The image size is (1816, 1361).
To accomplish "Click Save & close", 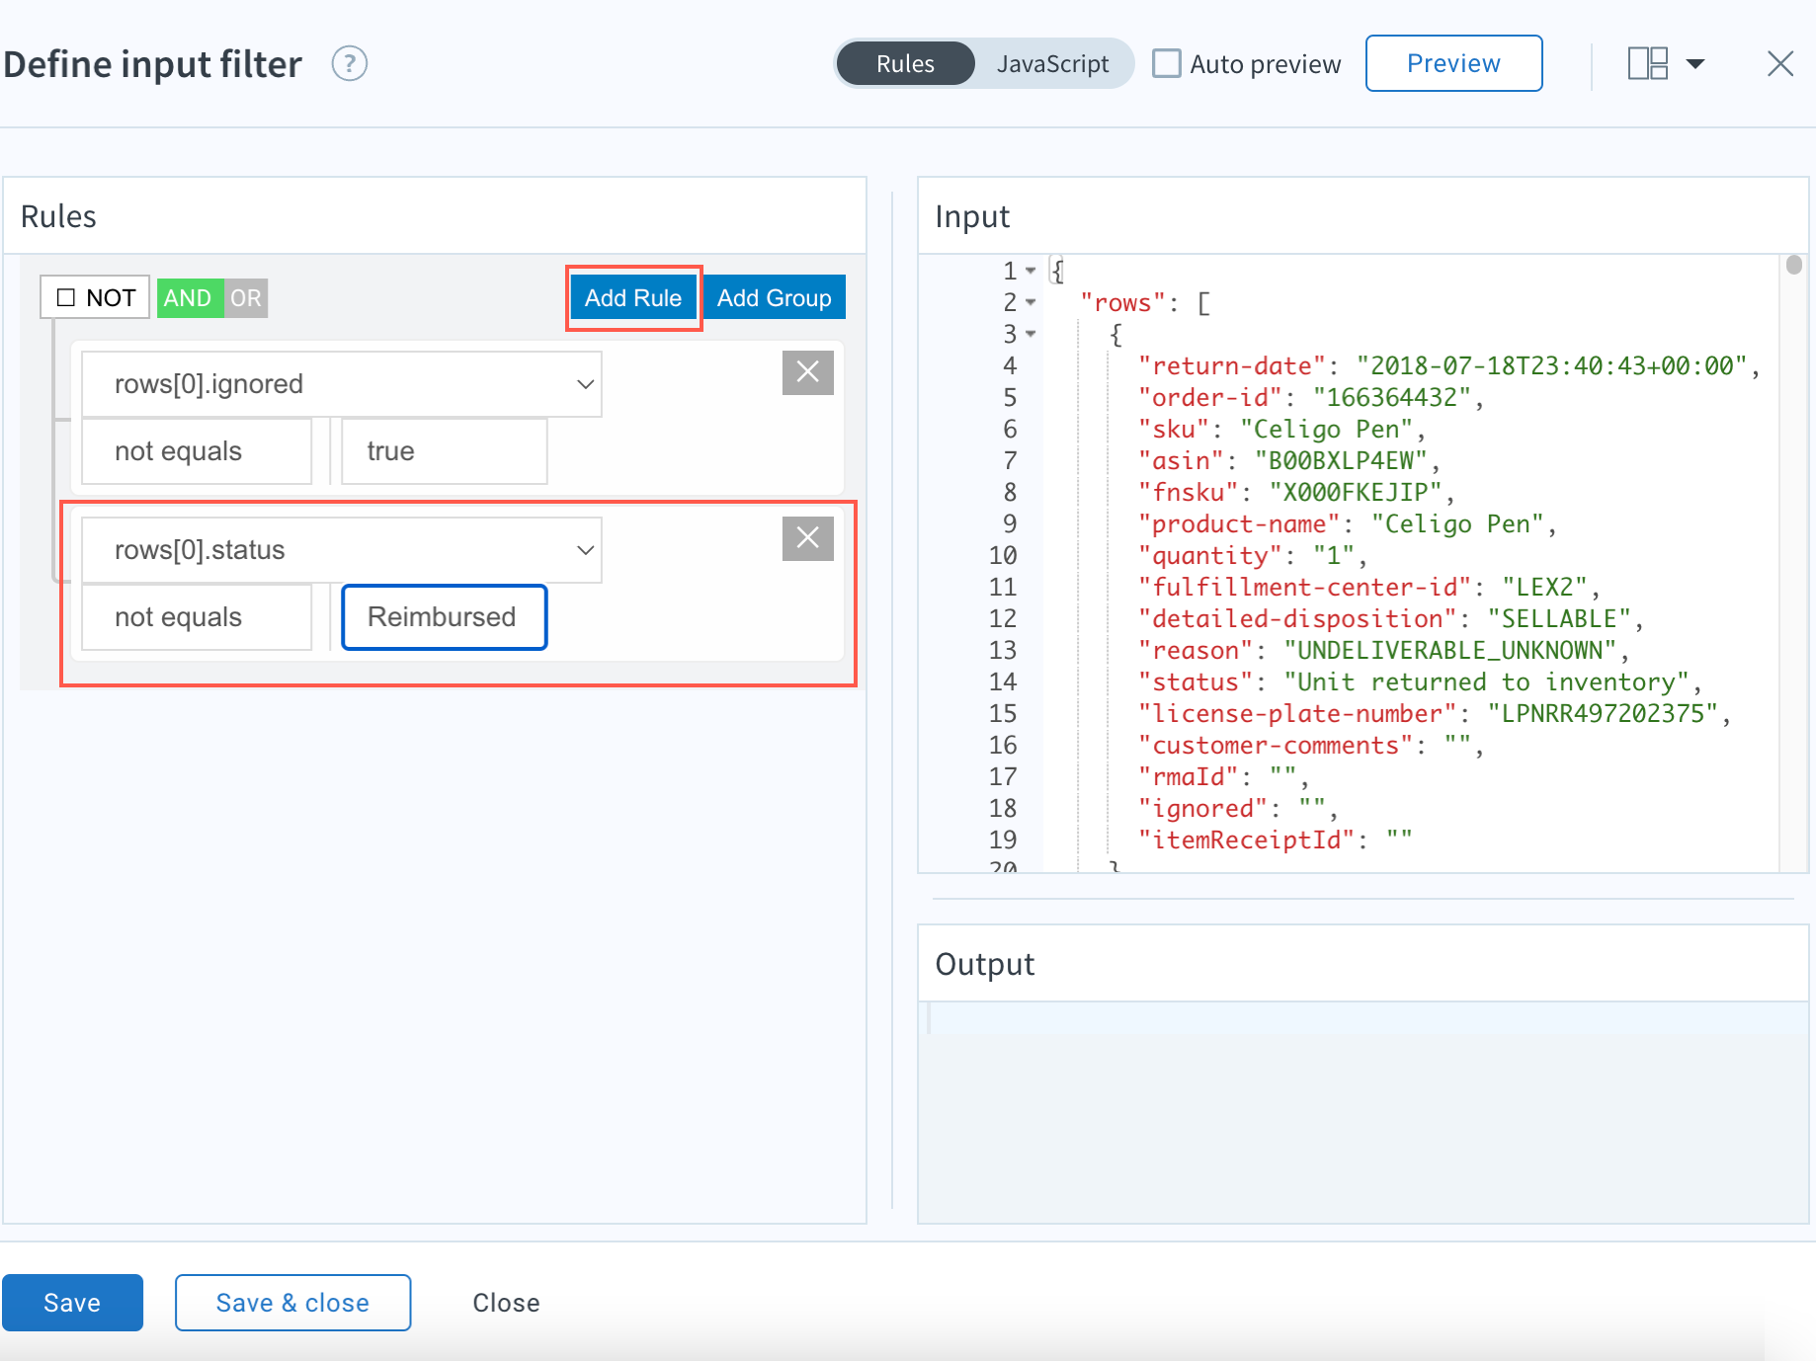I will [292, 1303].
